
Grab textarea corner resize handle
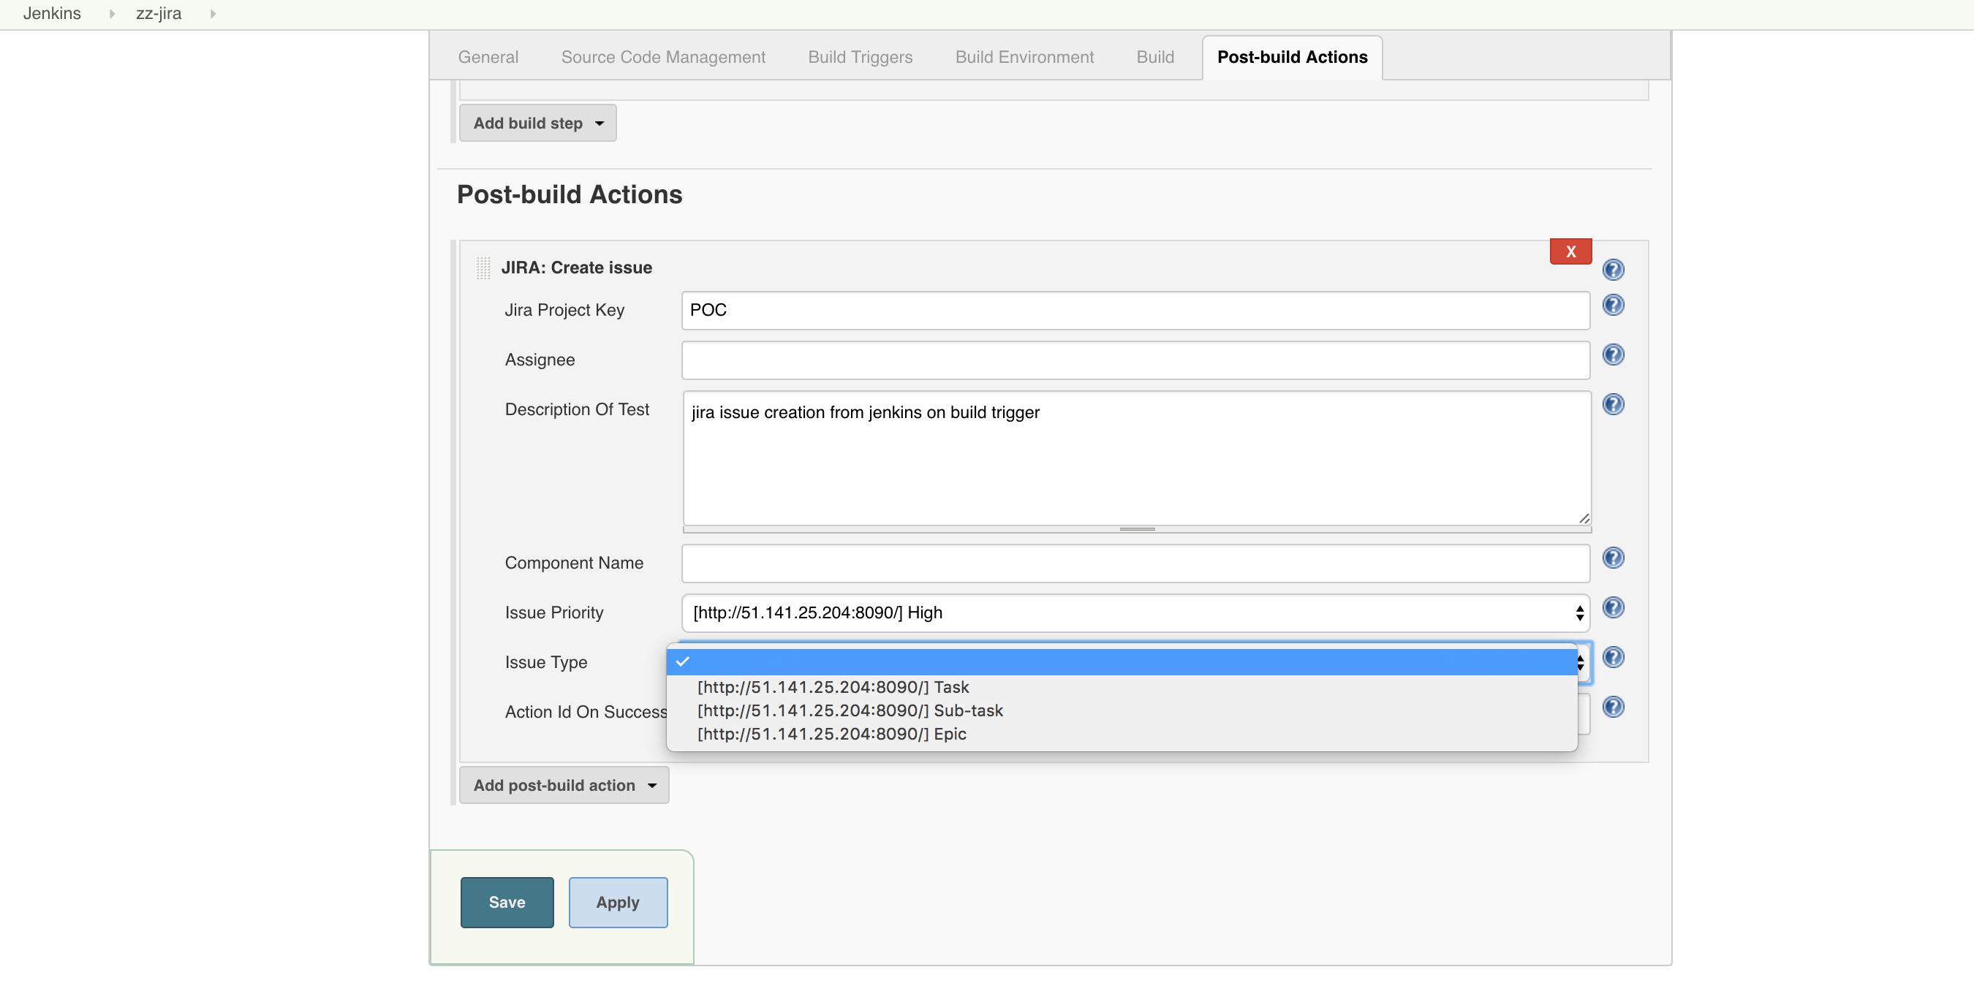tap(1584, 518)
